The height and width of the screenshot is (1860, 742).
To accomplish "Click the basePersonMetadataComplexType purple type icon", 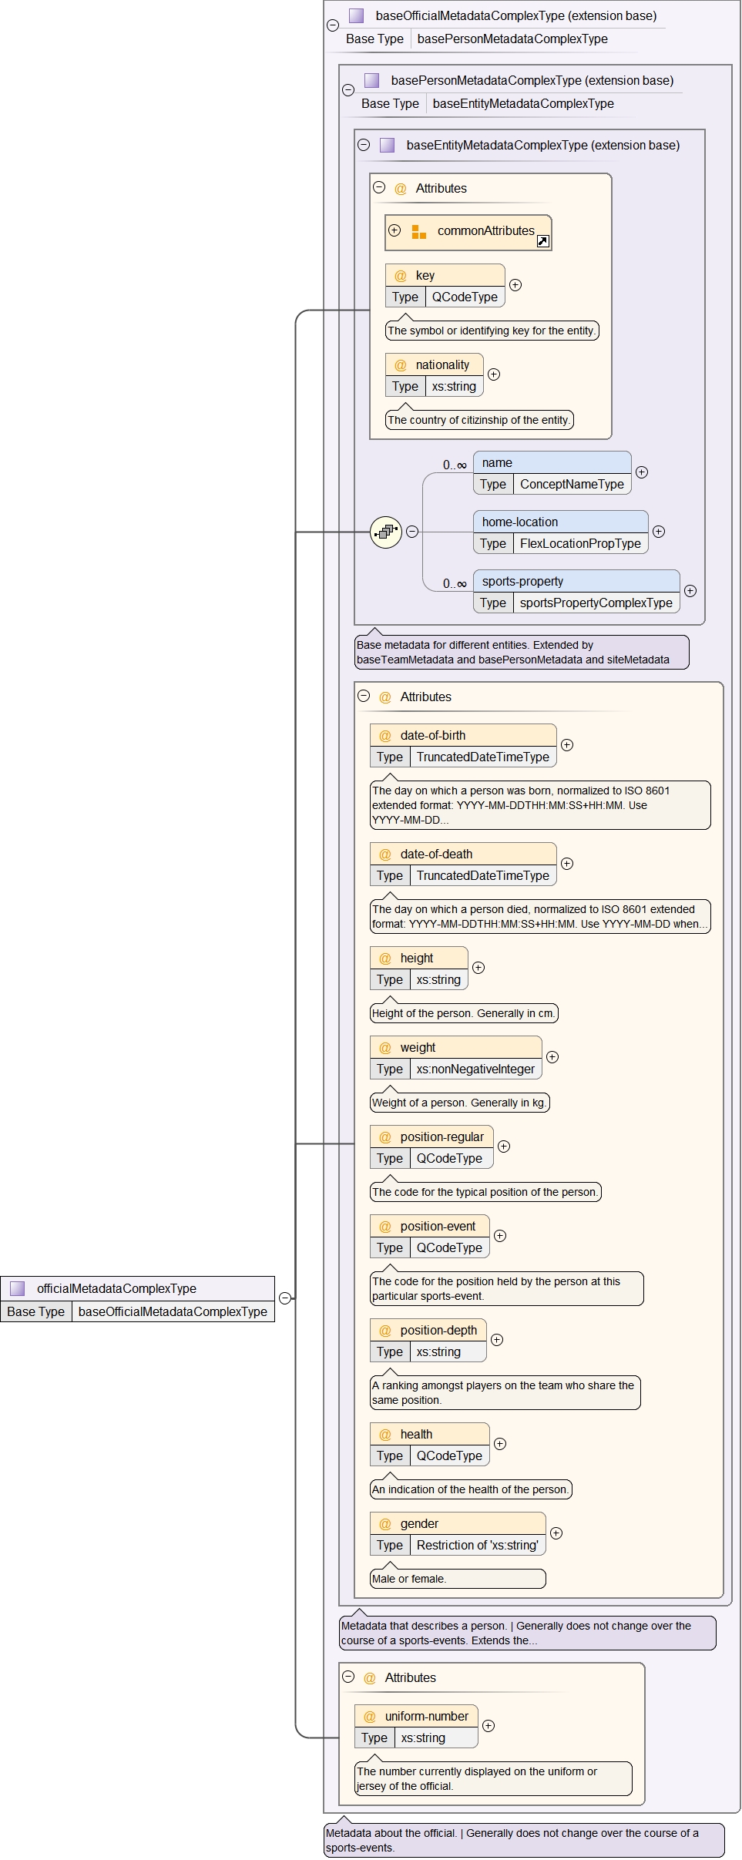I will tap(371, 80).
